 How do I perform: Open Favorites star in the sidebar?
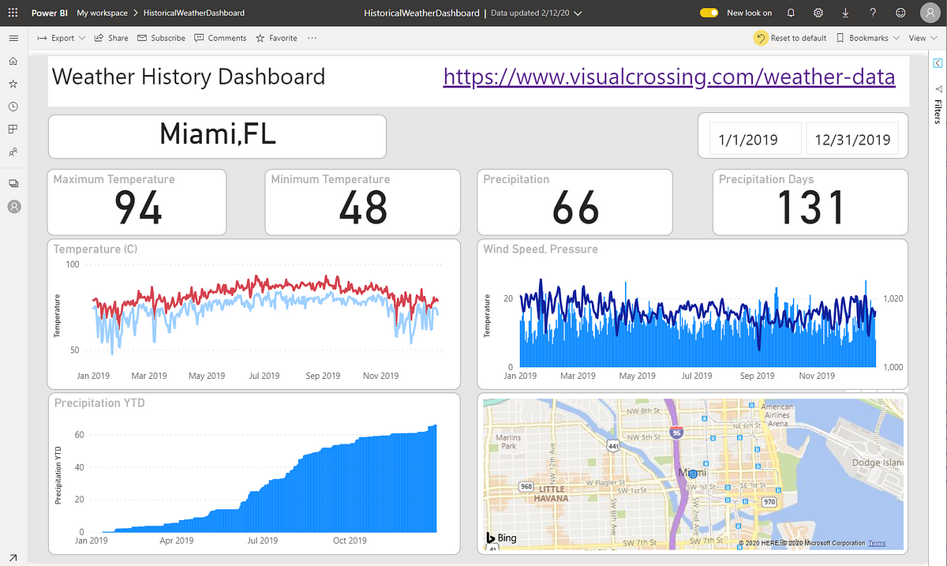13,84
